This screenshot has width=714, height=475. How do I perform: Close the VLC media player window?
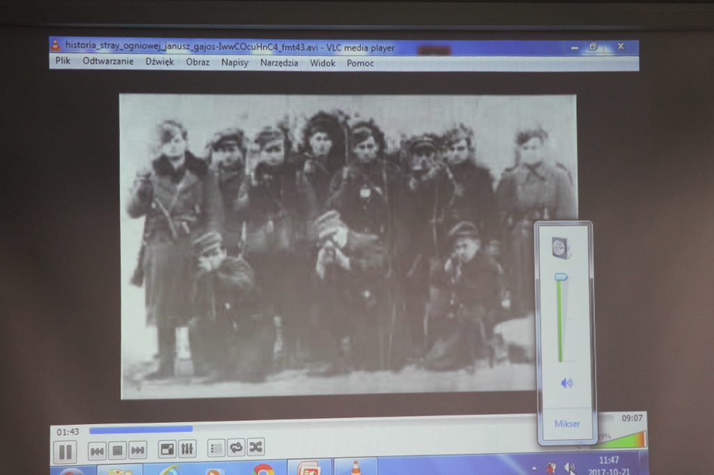[x=621, y=46]
